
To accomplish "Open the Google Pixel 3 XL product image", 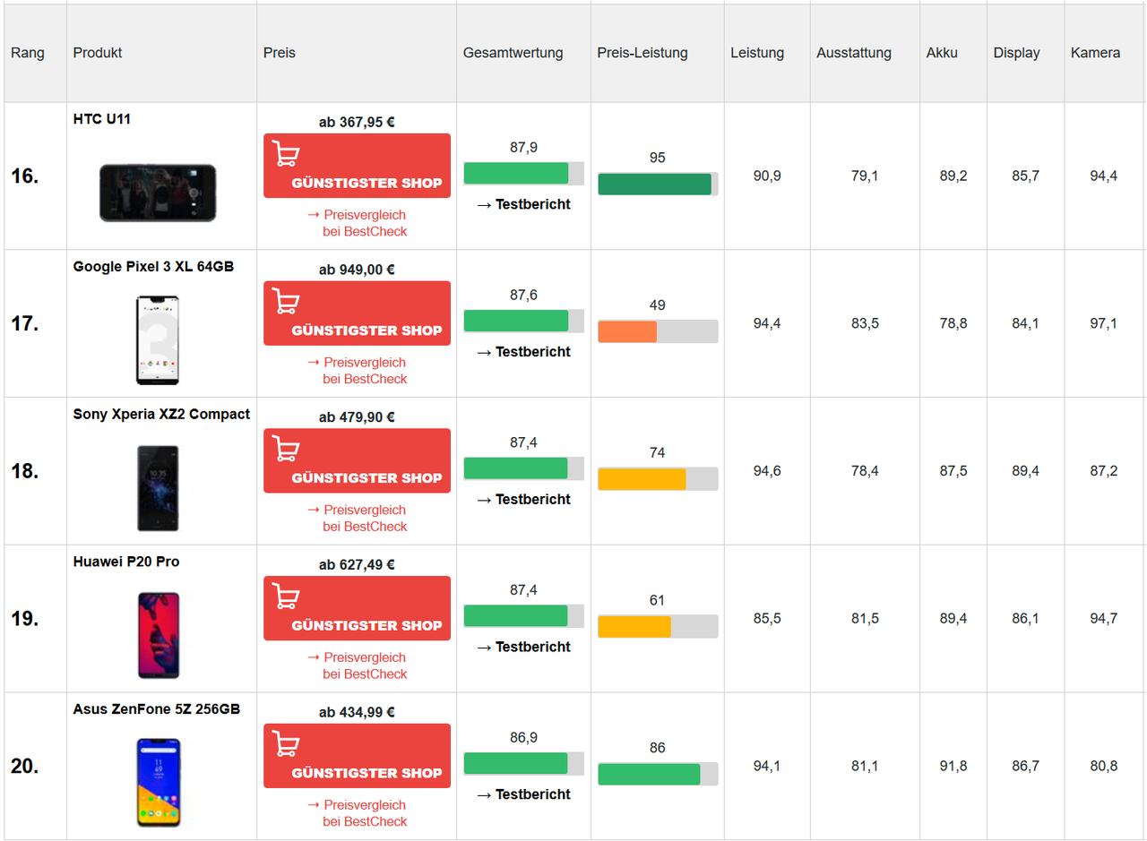I will [x=158, y=340].
